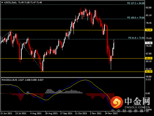Select the FE 100.0 = 79.86 label
This screenshot has height=116, width=154.
(x=136, y=18)
